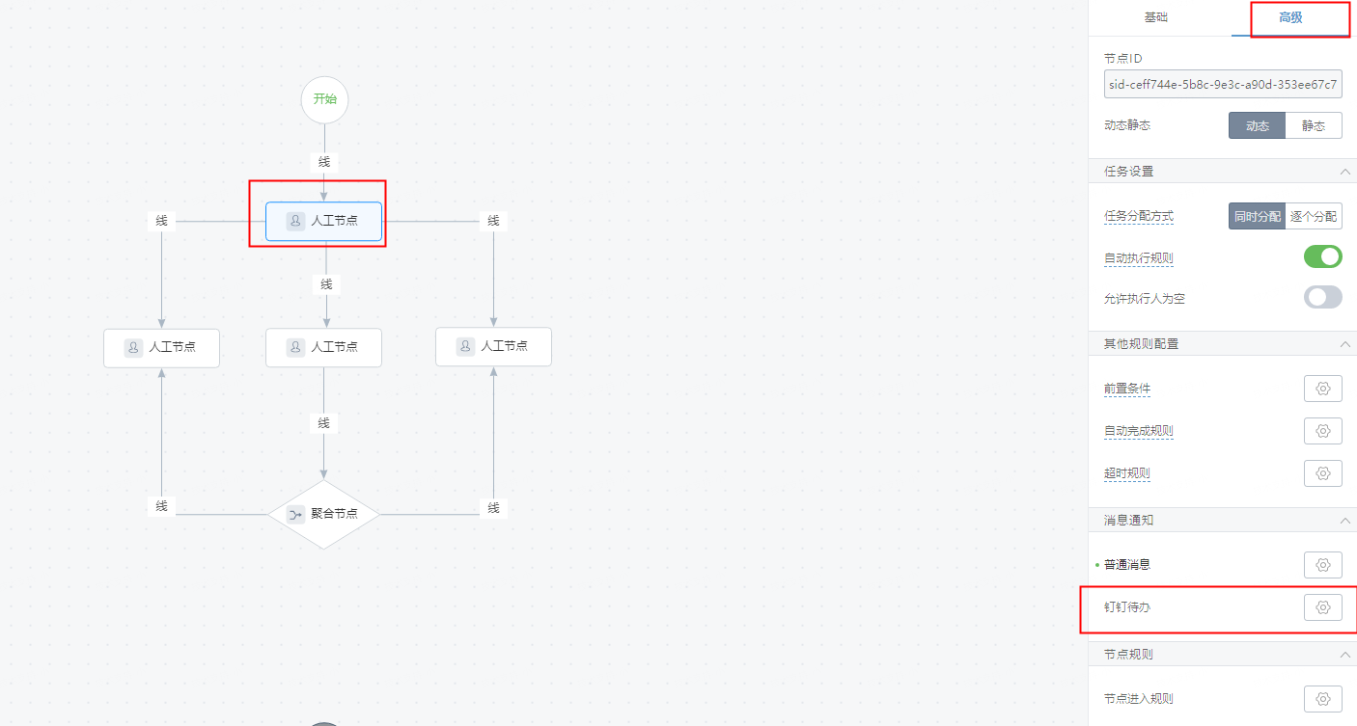Click the selected 人工节点 user icon
The image size is (1357, 726).
tap(295, 221)
